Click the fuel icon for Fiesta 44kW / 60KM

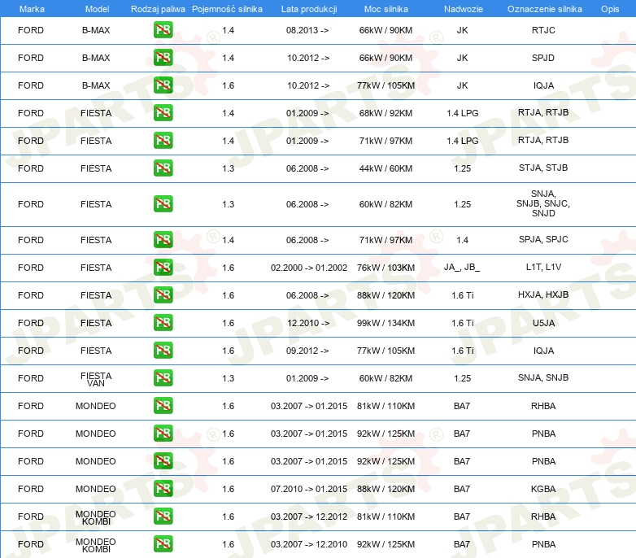coord(163,168)
